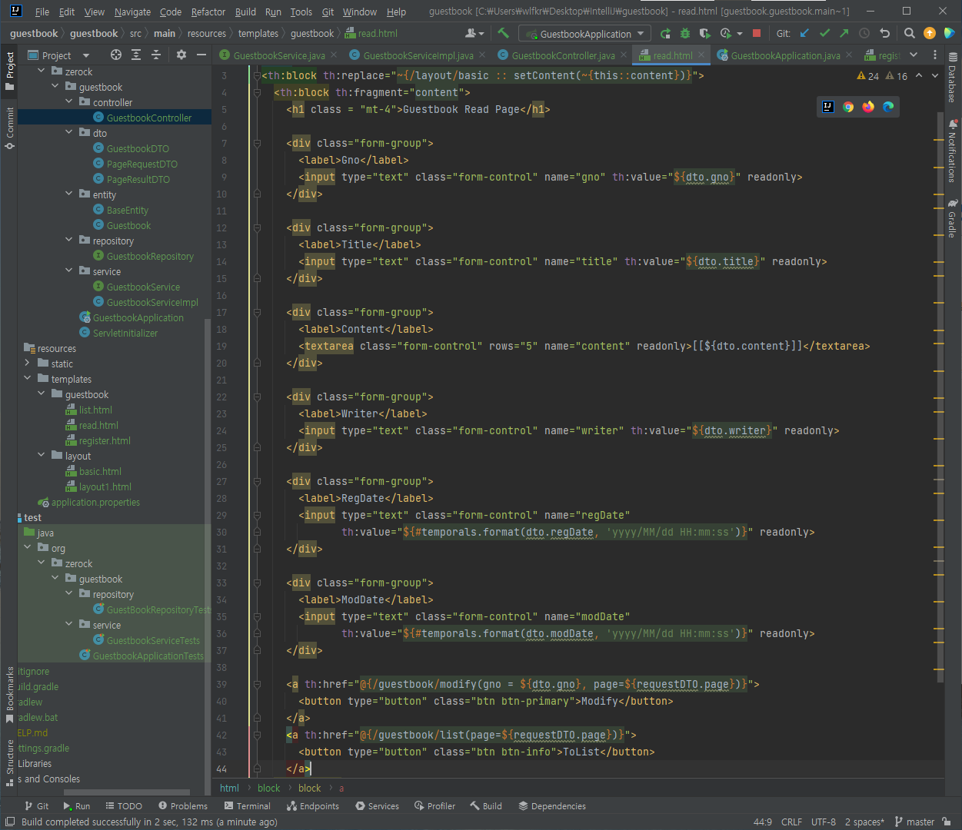Select GuestbookRepository in project tree
Viewport: 962px width, 830px height.
150,256
